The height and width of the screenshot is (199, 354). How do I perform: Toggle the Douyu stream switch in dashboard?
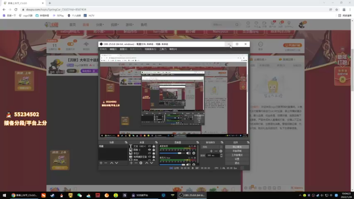tap(70, 44)
